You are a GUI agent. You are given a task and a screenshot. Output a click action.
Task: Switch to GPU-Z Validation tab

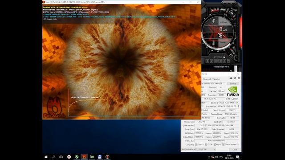pyautogui.click(x=216, y=79)
